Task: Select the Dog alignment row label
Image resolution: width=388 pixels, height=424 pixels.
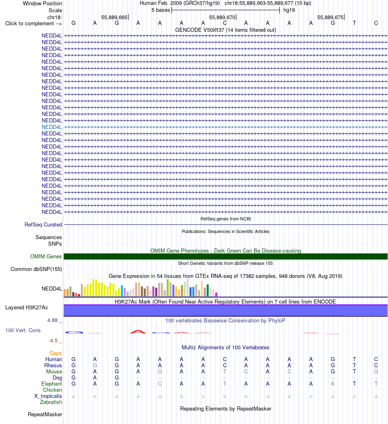Action: pos(57,378)
